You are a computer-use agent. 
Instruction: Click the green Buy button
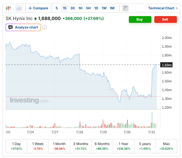140,19
